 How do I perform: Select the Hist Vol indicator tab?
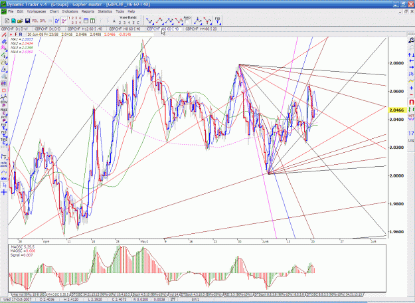click(29, 294)
